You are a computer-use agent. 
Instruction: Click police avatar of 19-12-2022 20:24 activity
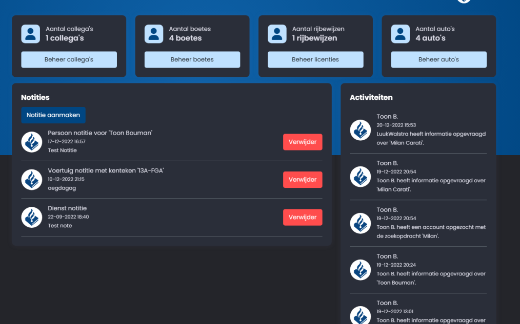(361, 270)
